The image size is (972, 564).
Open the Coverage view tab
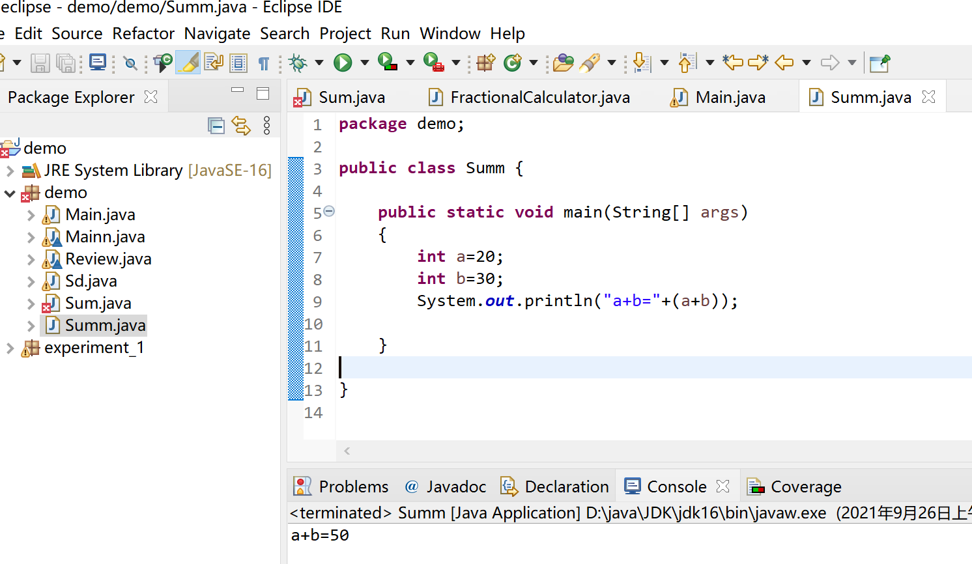point(794,486)
